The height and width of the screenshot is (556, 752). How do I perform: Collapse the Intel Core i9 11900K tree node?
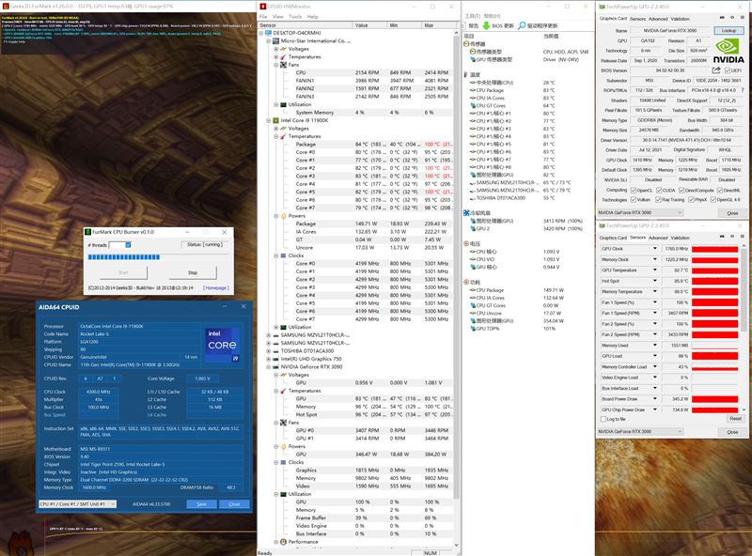click(269, 120)
